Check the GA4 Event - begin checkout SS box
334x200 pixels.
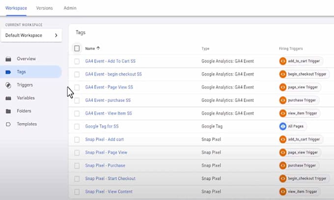pos(77,74)
